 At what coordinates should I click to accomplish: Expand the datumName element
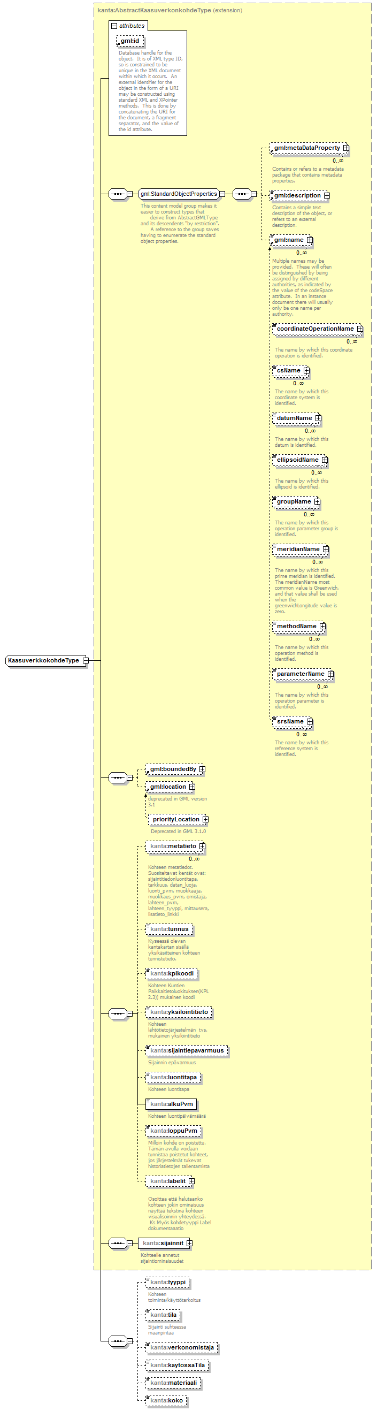(318, 418)
